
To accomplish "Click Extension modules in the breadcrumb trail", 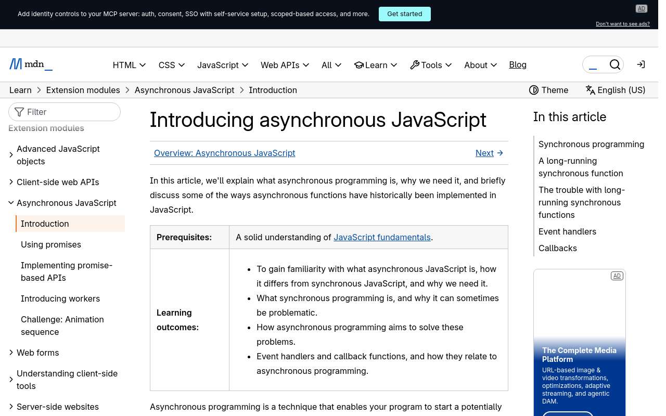I will pos(83,90).
